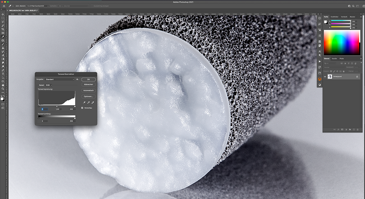This screenshot has height=199, width=365.
Task: Select the Magic Wand tool
Action: click(3, 25)
